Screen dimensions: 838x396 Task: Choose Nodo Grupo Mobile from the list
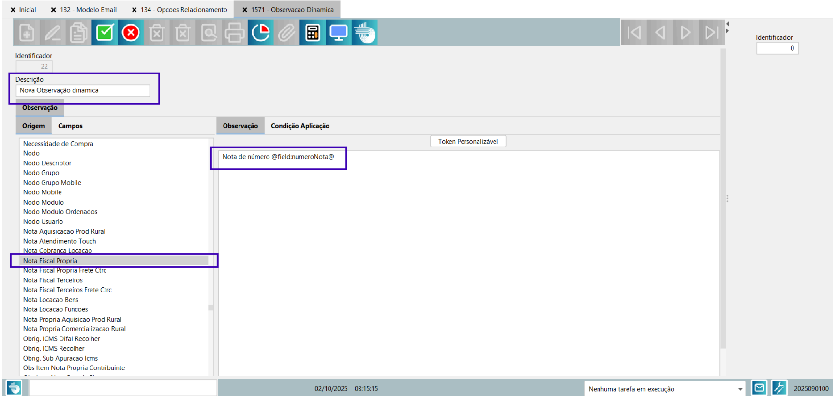[52, 182]
